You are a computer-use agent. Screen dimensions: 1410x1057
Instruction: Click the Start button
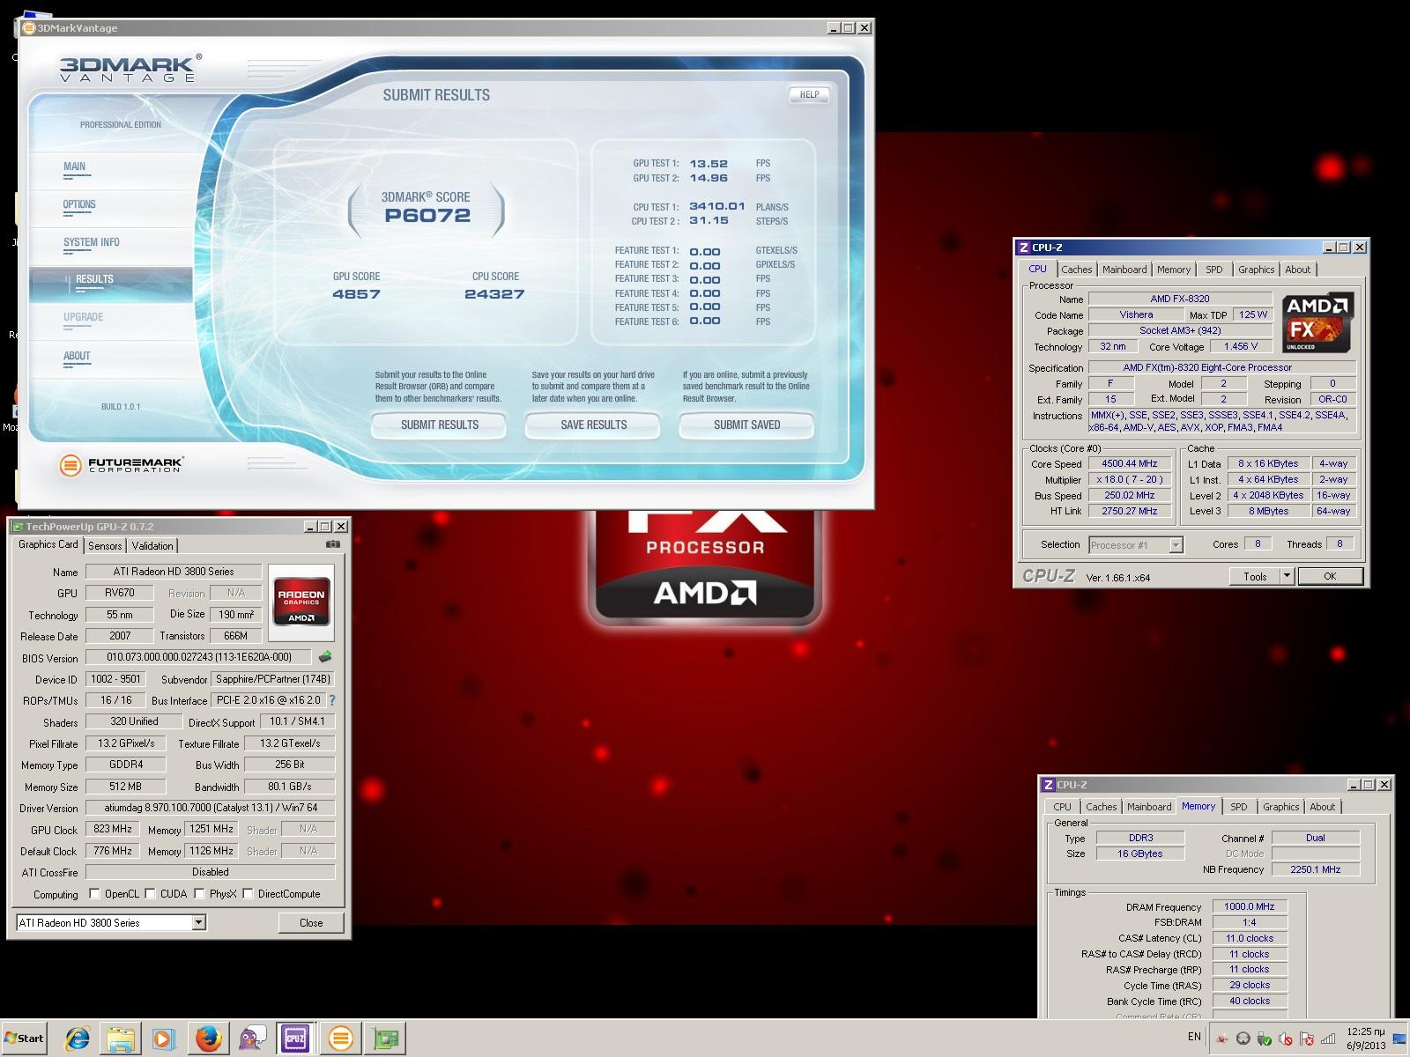pos(25,1039)
